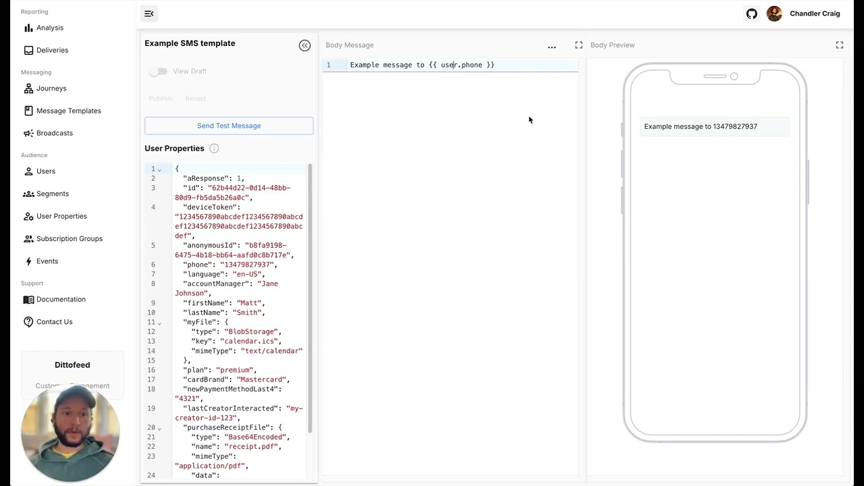Click the Subscription Groups icon

pyautogui.click(x=28, y=238)
